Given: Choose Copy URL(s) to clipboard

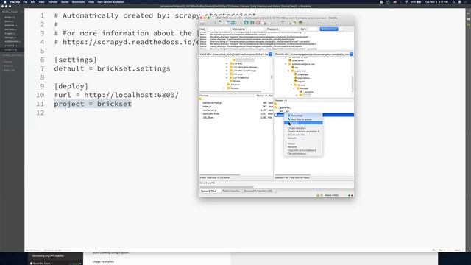Looking at the screenshot, I should tap(303, 150).
